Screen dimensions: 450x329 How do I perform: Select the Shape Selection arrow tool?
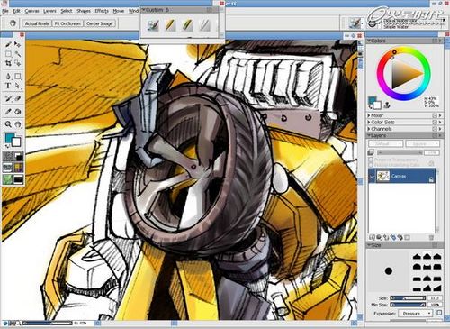[18, 86]
